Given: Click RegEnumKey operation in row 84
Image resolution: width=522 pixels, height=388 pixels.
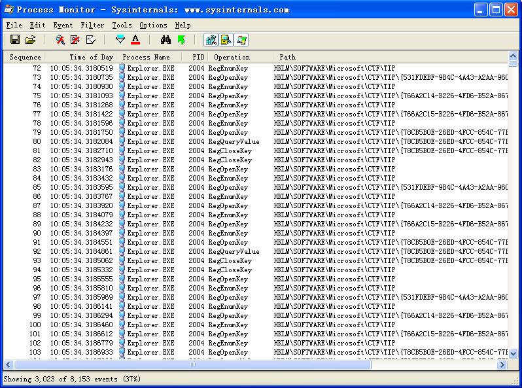Looking at the screenshot, I should 228,178.
